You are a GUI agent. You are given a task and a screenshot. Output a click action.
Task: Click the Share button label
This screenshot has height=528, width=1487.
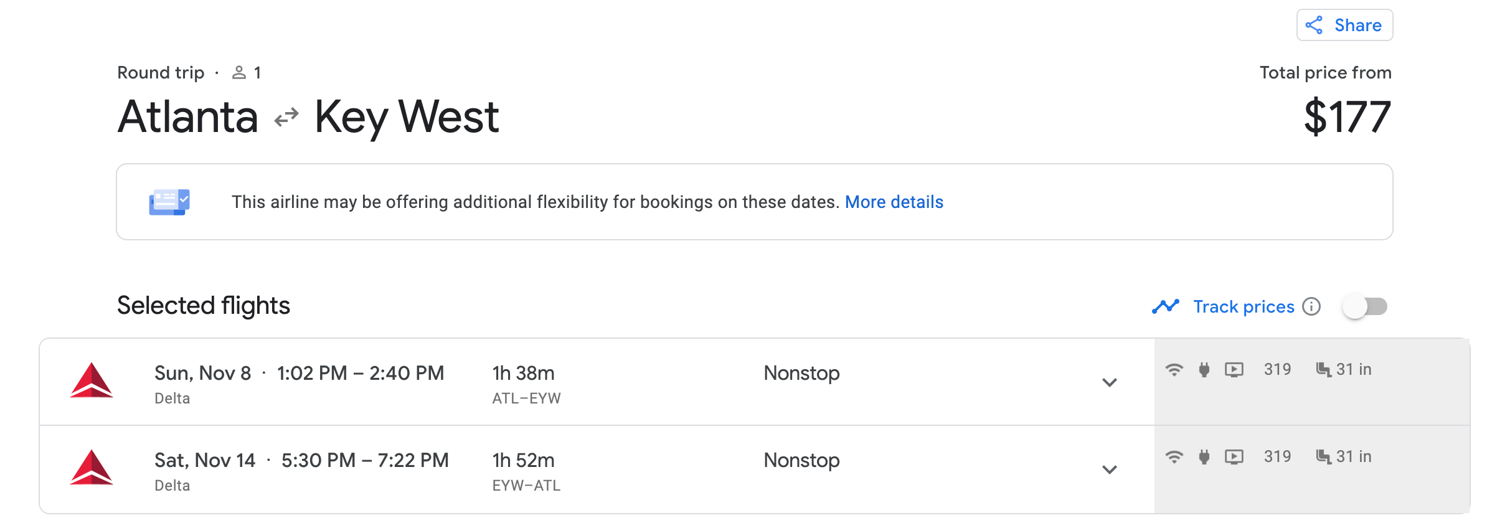pyautogui.click(x=1357, y=26)
